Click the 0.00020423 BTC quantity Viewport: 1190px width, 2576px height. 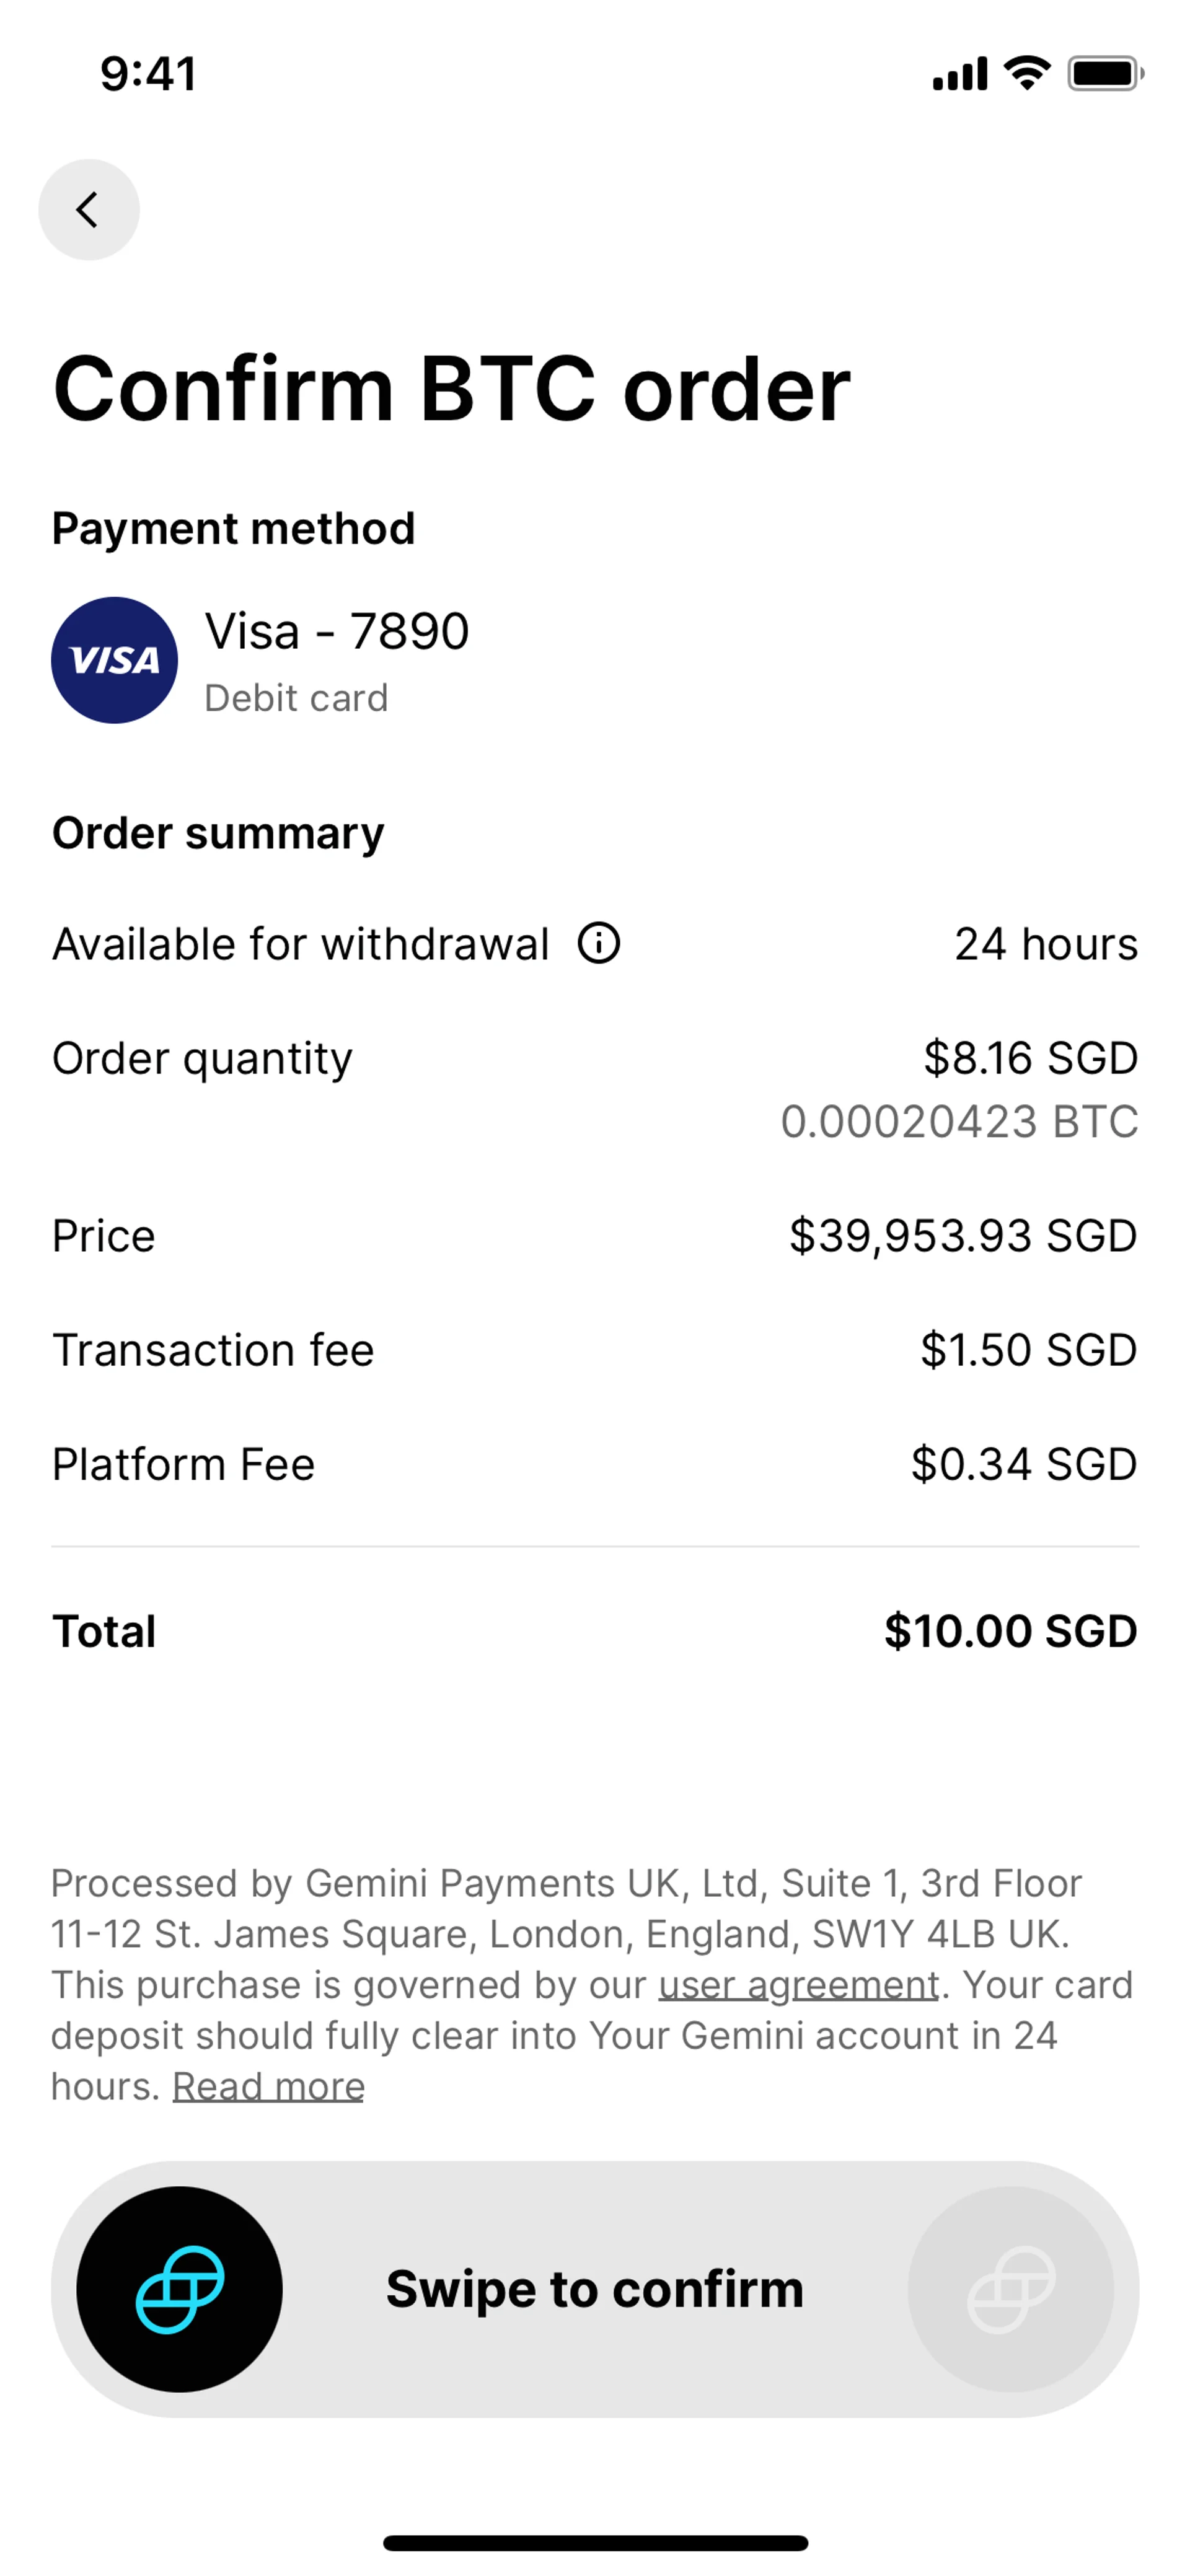(x=959, y=1122)
